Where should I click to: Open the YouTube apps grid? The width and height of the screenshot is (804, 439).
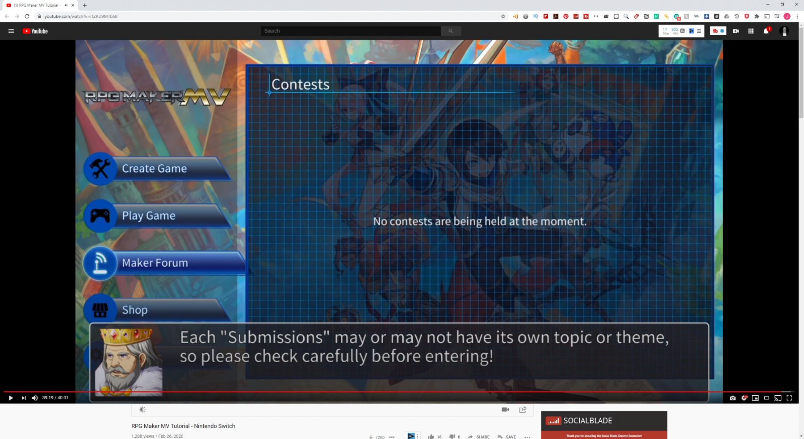751,31
